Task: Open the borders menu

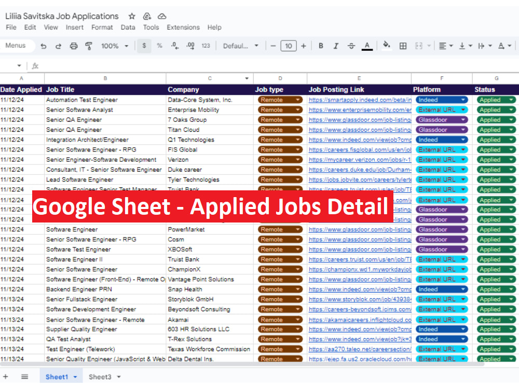Action: pos(403,46)
